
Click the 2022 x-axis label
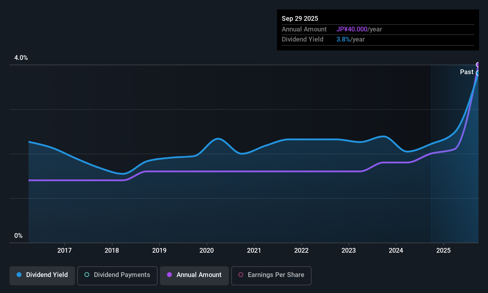301,251
